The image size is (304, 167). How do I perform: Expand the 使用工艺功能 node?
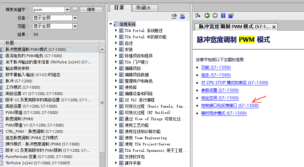pos(116,125)
